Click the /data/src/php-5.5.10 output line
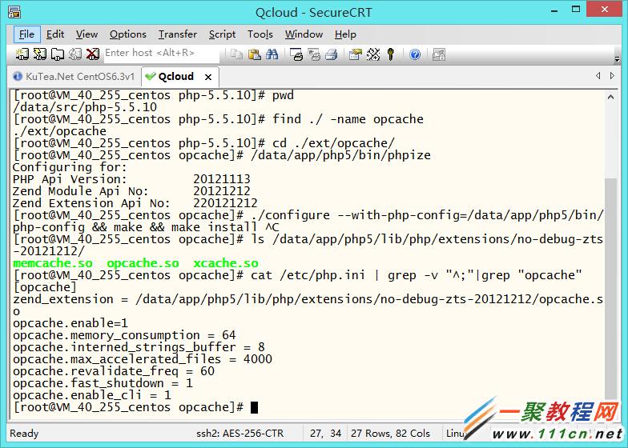The height and width of the screenshot is (448, 628). (85, 107)
